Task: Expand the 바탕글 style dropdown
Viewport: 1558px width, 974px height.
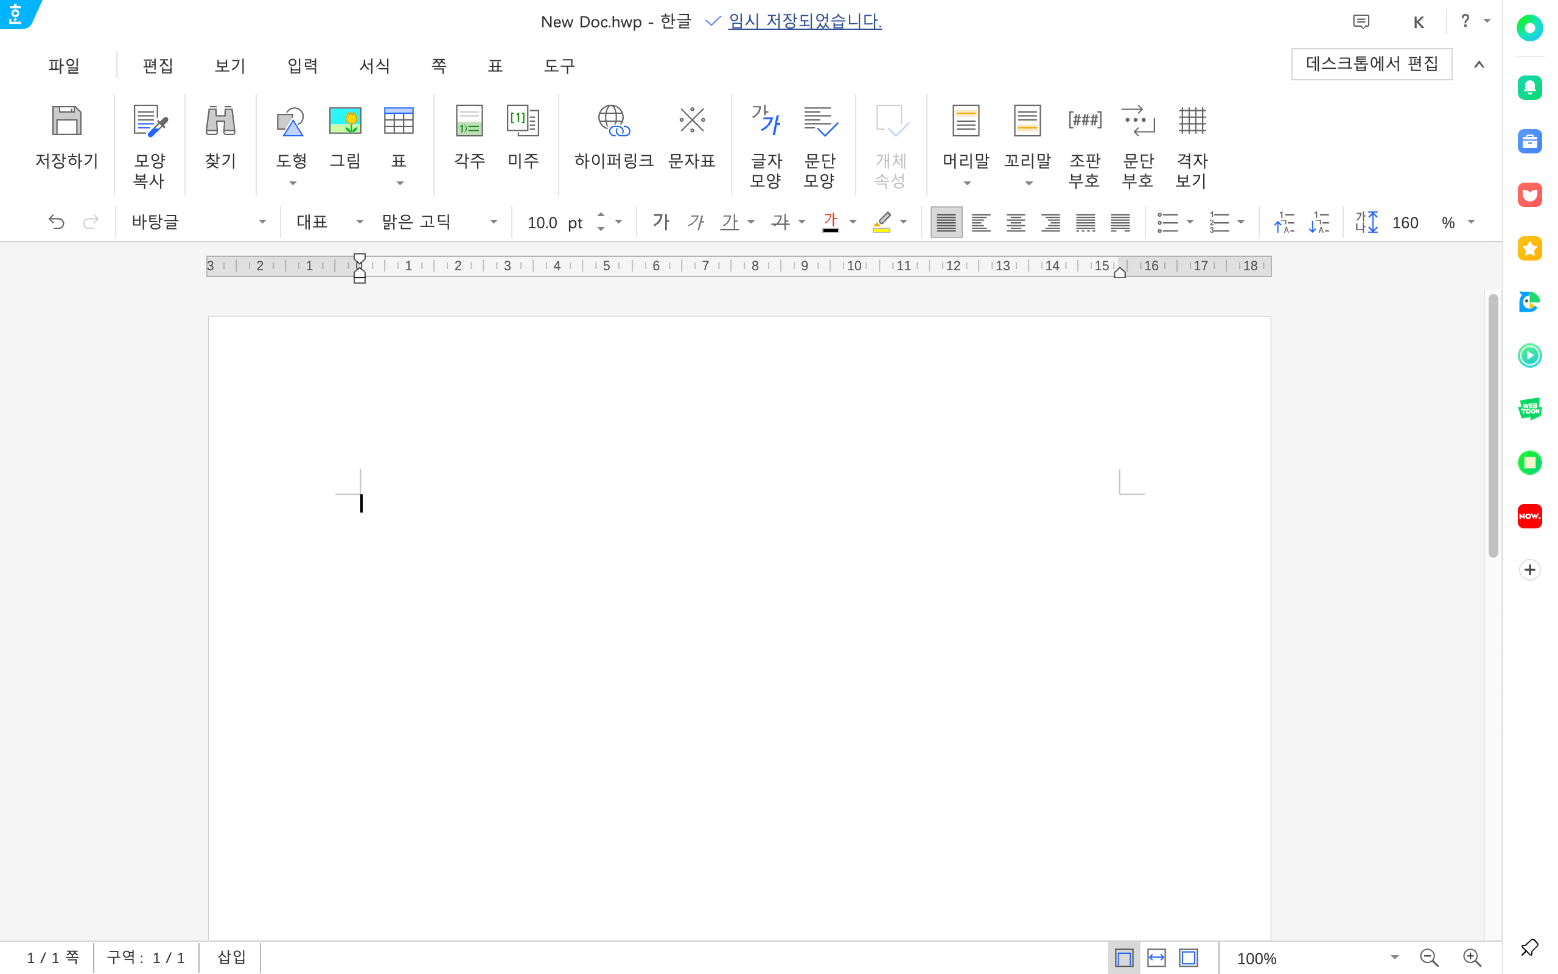Action: 262,222
